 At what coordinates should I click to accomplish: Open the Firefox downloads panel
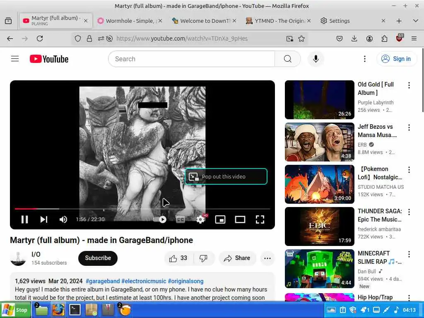(354, 39)
